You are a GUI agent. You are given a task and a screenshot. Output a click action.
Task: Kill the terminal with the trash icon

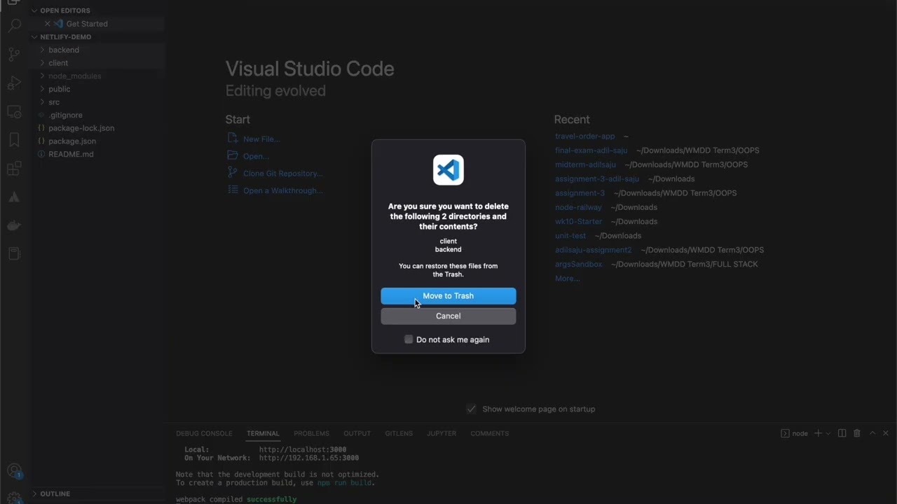(x=857, y=433)
